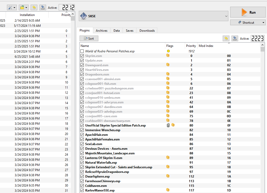Disable FarmhouseChimneys.esp checkbox
Viewport: 267px width, 193px height.
tap(82, 181)
